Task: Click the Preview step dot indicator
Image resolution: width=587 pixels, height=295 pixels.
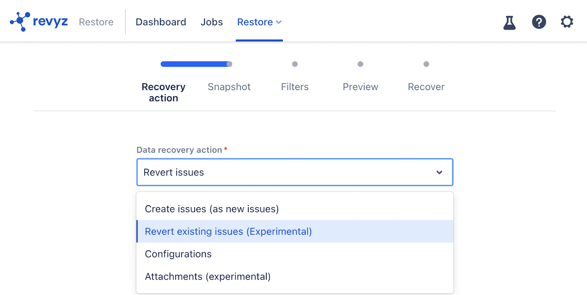Action: click(x=360, y=64)
